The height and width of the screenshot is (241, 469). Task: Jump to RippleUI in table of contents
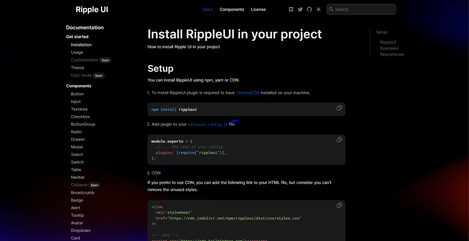(388, 42)
